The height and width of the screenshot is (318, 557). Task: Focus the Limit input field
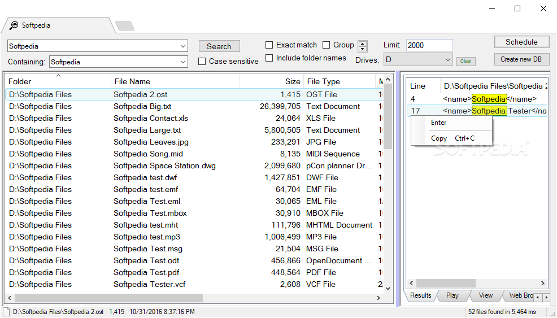click(429, 45)
